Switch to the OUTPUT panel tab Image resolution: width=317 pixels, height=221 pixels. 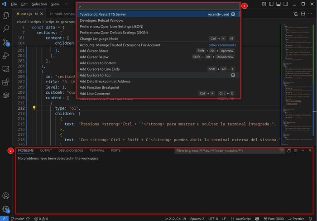pos(46,150)
